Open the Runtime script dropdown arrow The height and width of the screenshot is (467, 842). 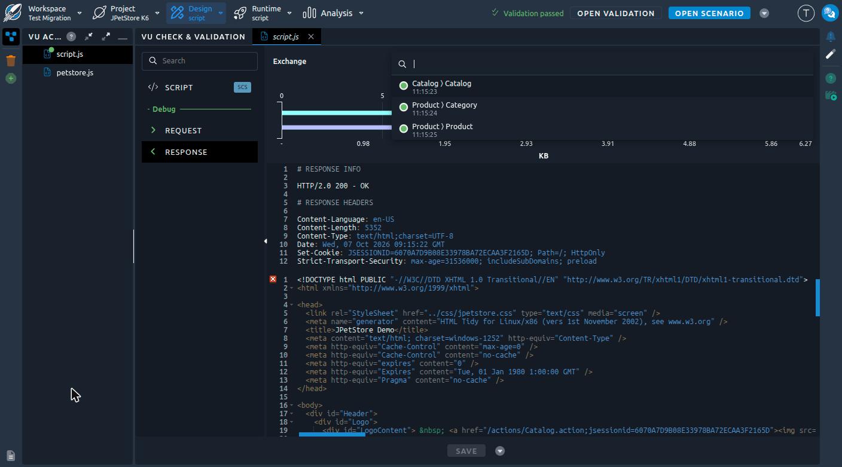click(289, 13)
